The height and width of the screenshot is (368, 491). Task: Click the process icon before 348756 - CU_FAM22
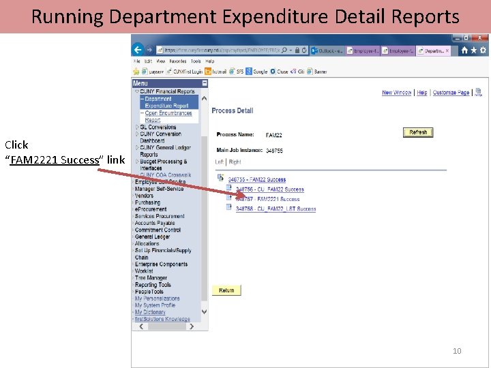[229, 187]
